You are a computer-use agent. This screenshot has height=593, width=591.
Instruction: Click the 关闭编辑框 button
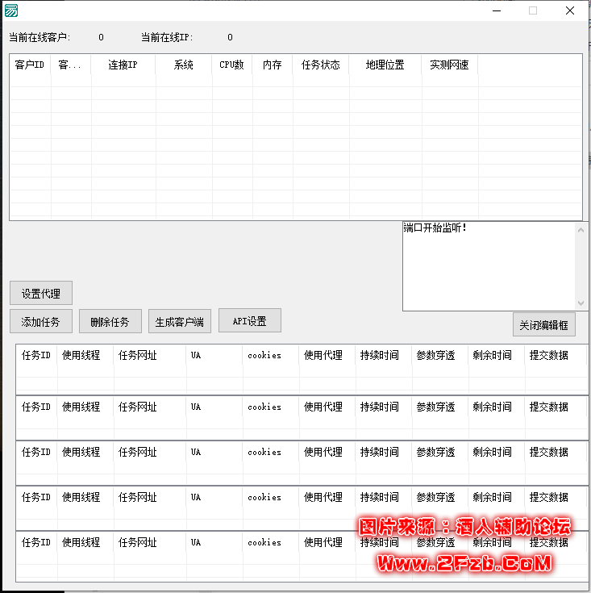coord(543,324)
